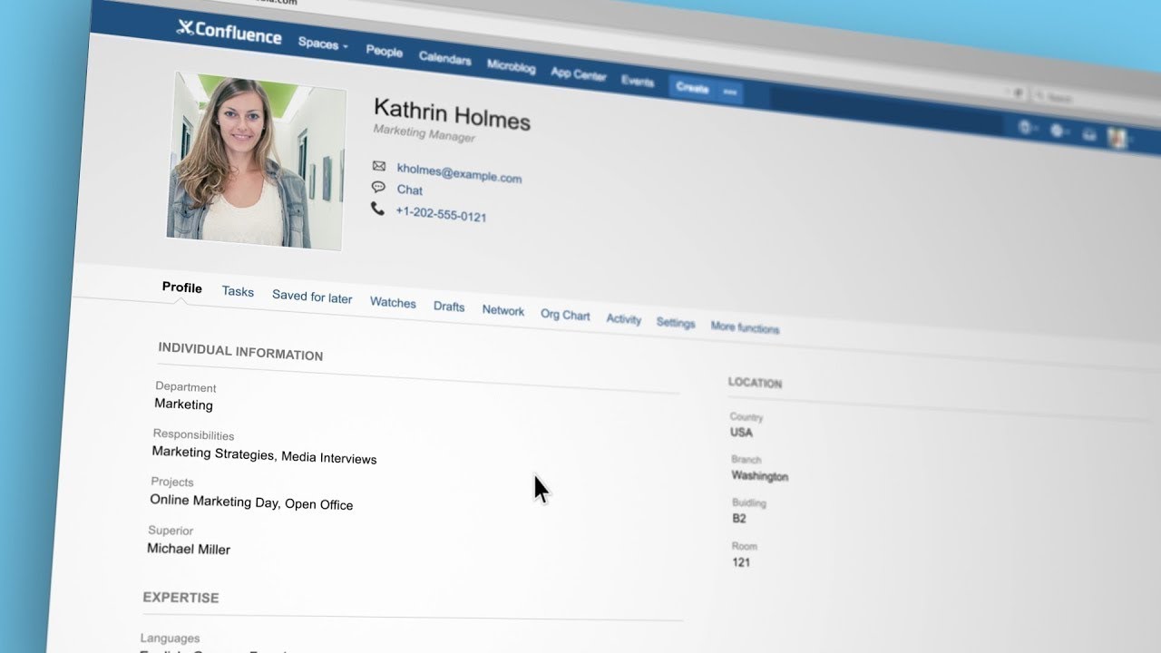Click the notifications inbox icon in the header
1161x653 pixels.
pos(1089,135)
